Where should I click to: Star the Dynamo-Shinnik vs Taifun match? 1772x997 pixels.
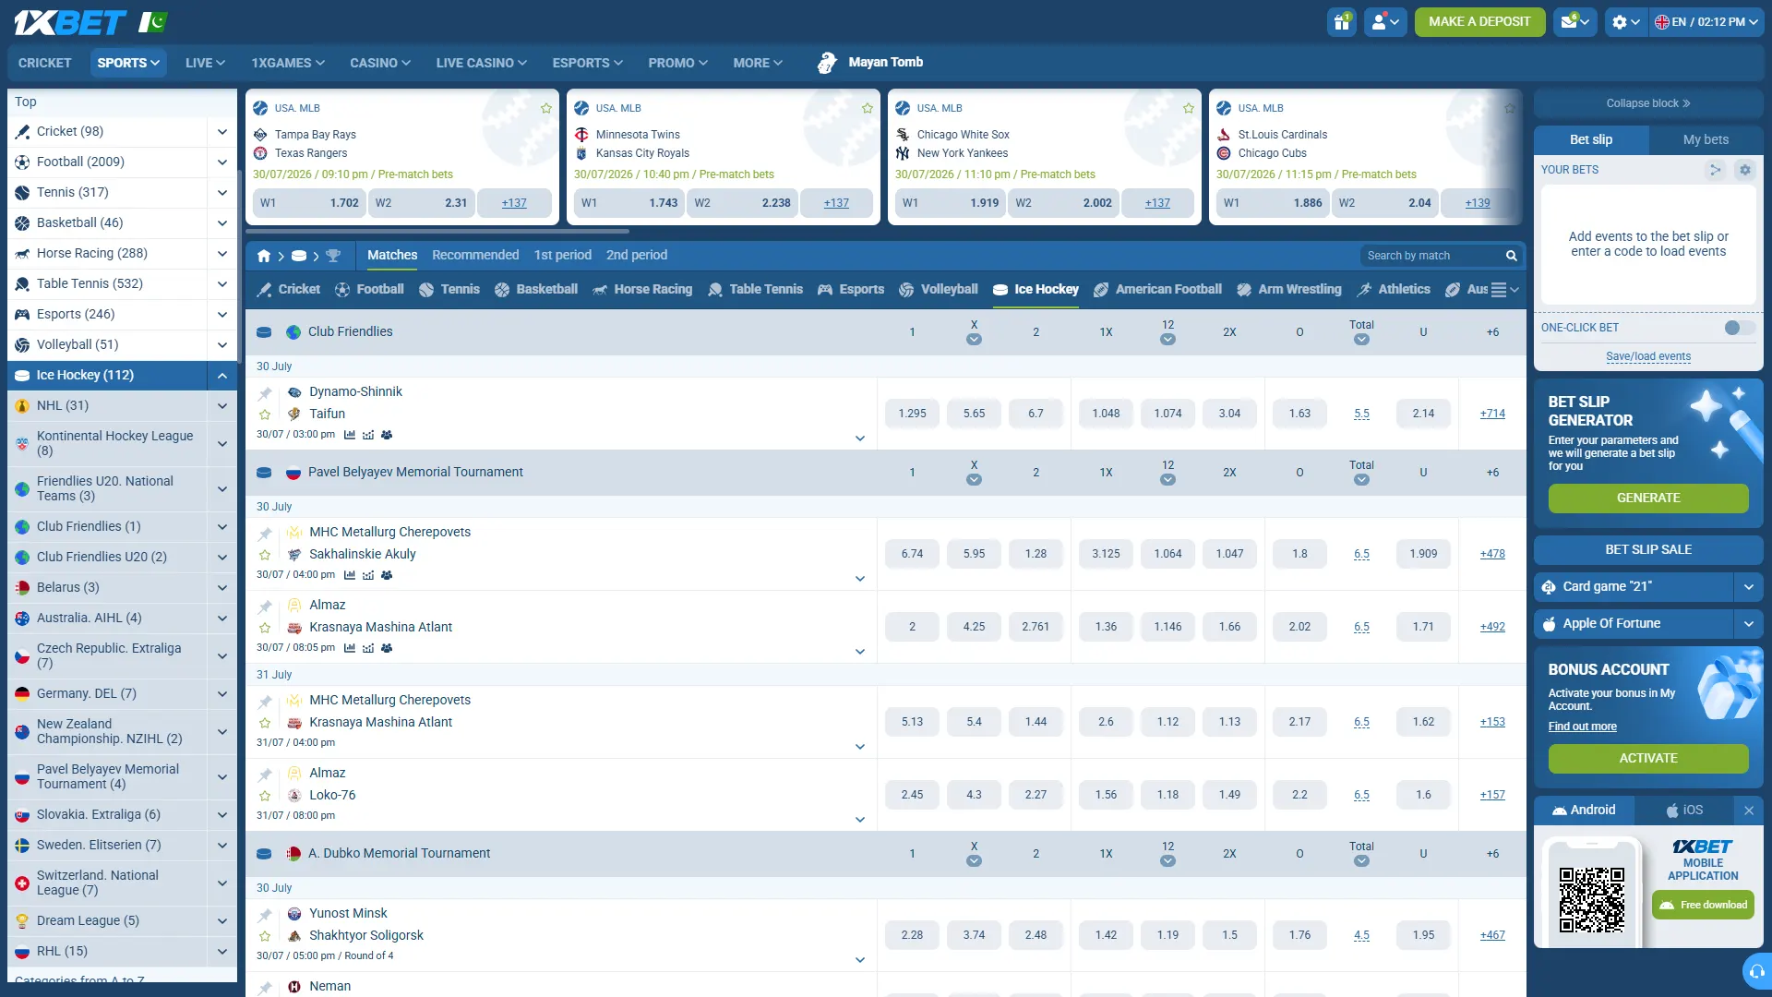click(265, 414)
